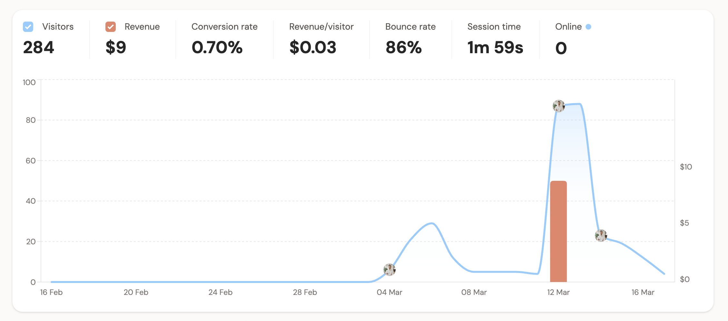The width and height of the screenshot is (728, 321).
Task: Click the 284 visitors total
Action: (x=39, y=48)
